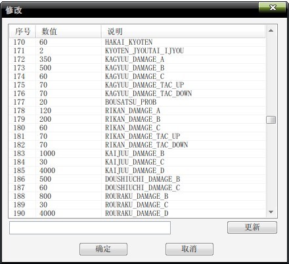Screen dimensions: 289x264
Task: Select row 170 HAKAI_KYOTEN
Action: point(137,42)
